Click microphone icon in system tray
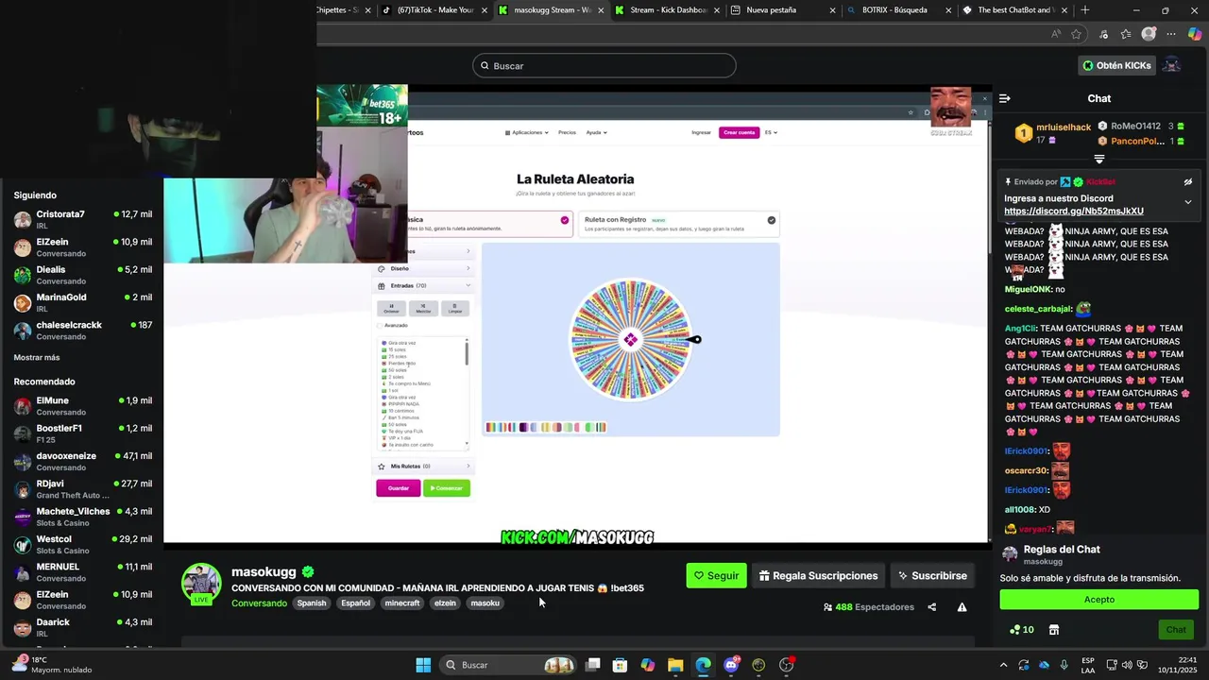Viewport: 1209px width, 680px height. point(1064,665)
